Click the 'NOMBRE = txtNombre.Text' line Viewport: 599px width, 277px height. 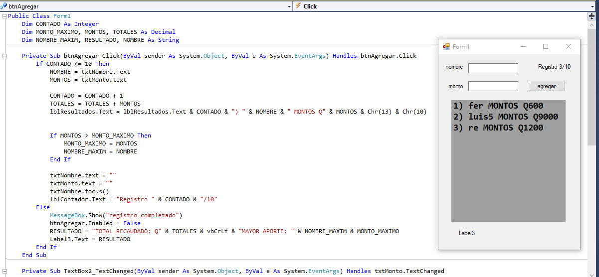90,72
